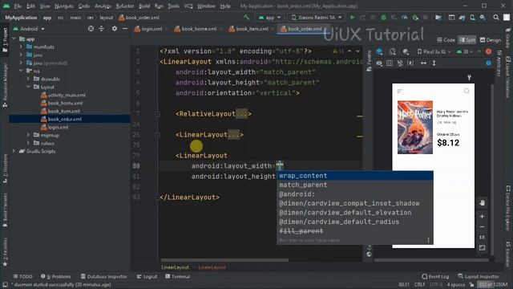Image resolution: width=513 pixels, height=289 pixels.
Task: Toggle the view options eye icon
Action: (379, 63)
